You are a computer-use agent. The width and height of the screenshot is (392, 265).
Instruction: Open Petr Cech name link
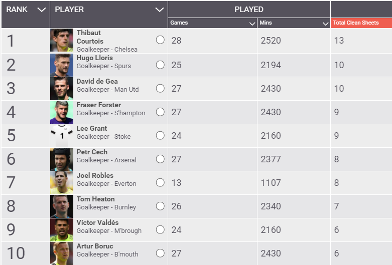pyautogui.click(x=92, y=152)
